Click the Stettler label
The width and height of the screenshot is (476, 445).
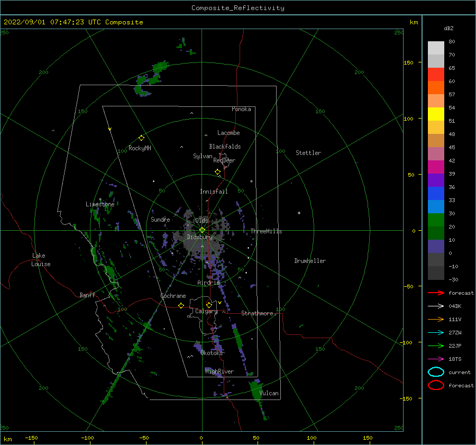pyautogui.click(x=308, y=153)
